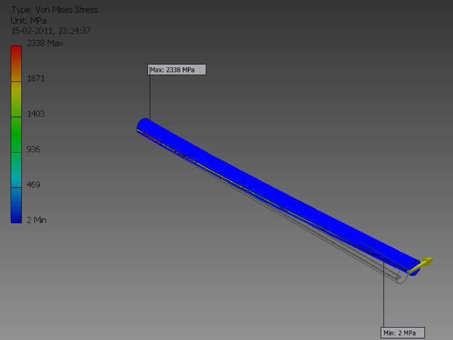The height and width of the screenshot is (340, 453).
Task: Select the 936 legend value
Action: [34, 149]
